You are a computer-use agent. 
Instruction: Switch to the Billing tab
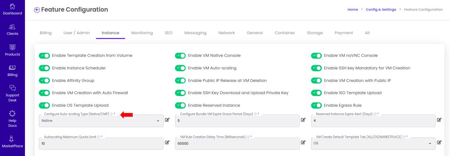pos(46,33)
